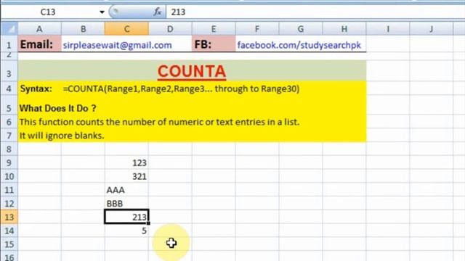
Task: Select the cell containing 123
Action: (126, 162)
